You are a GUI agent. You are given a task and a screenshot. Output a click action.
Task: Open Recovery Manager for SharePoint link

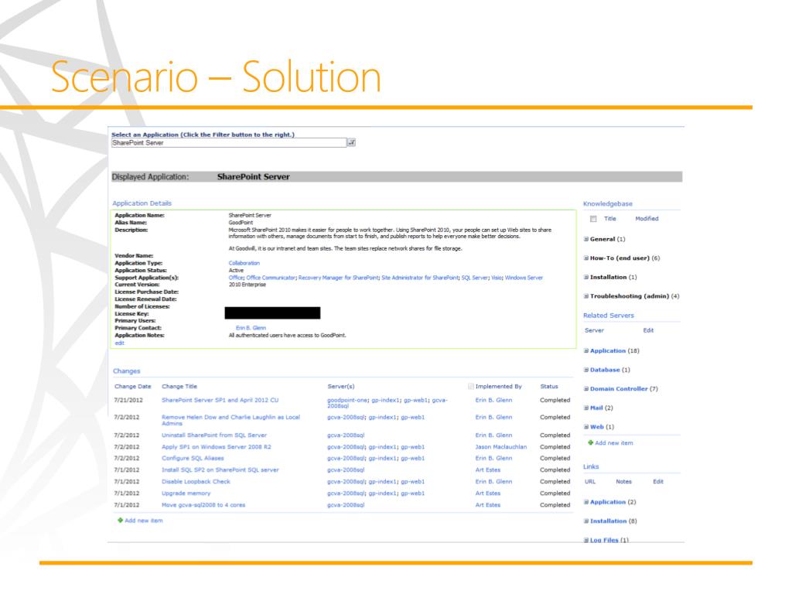339,278
